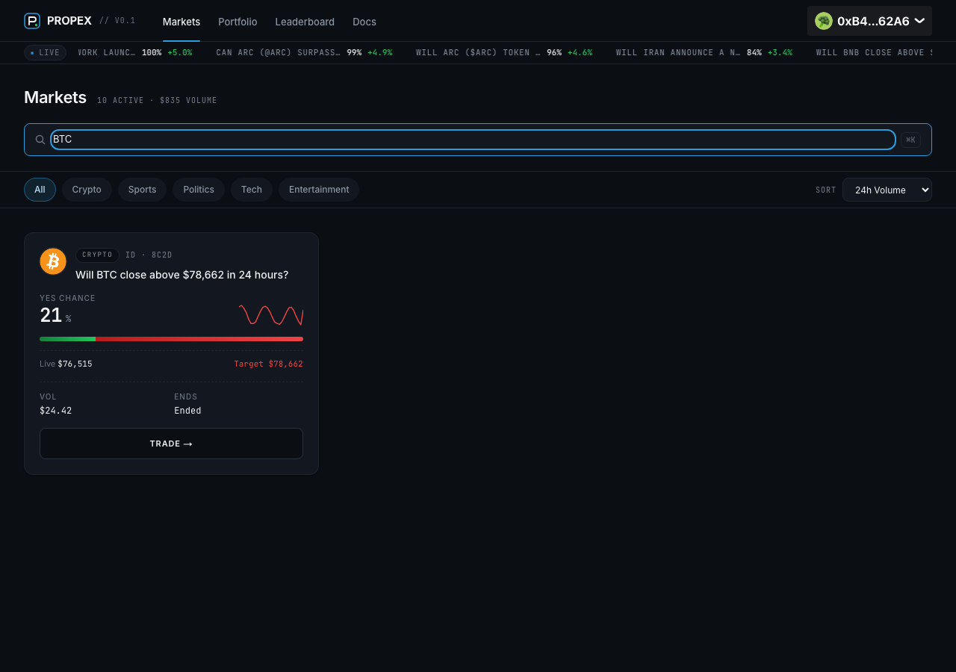Click the $24.42 volume value
The image size is (956, 672).
point(56,411)
